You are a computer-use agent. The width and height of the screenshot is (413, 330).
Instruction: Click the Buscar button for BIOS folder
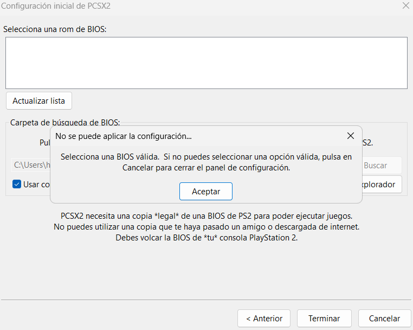(x=382, y=166)
